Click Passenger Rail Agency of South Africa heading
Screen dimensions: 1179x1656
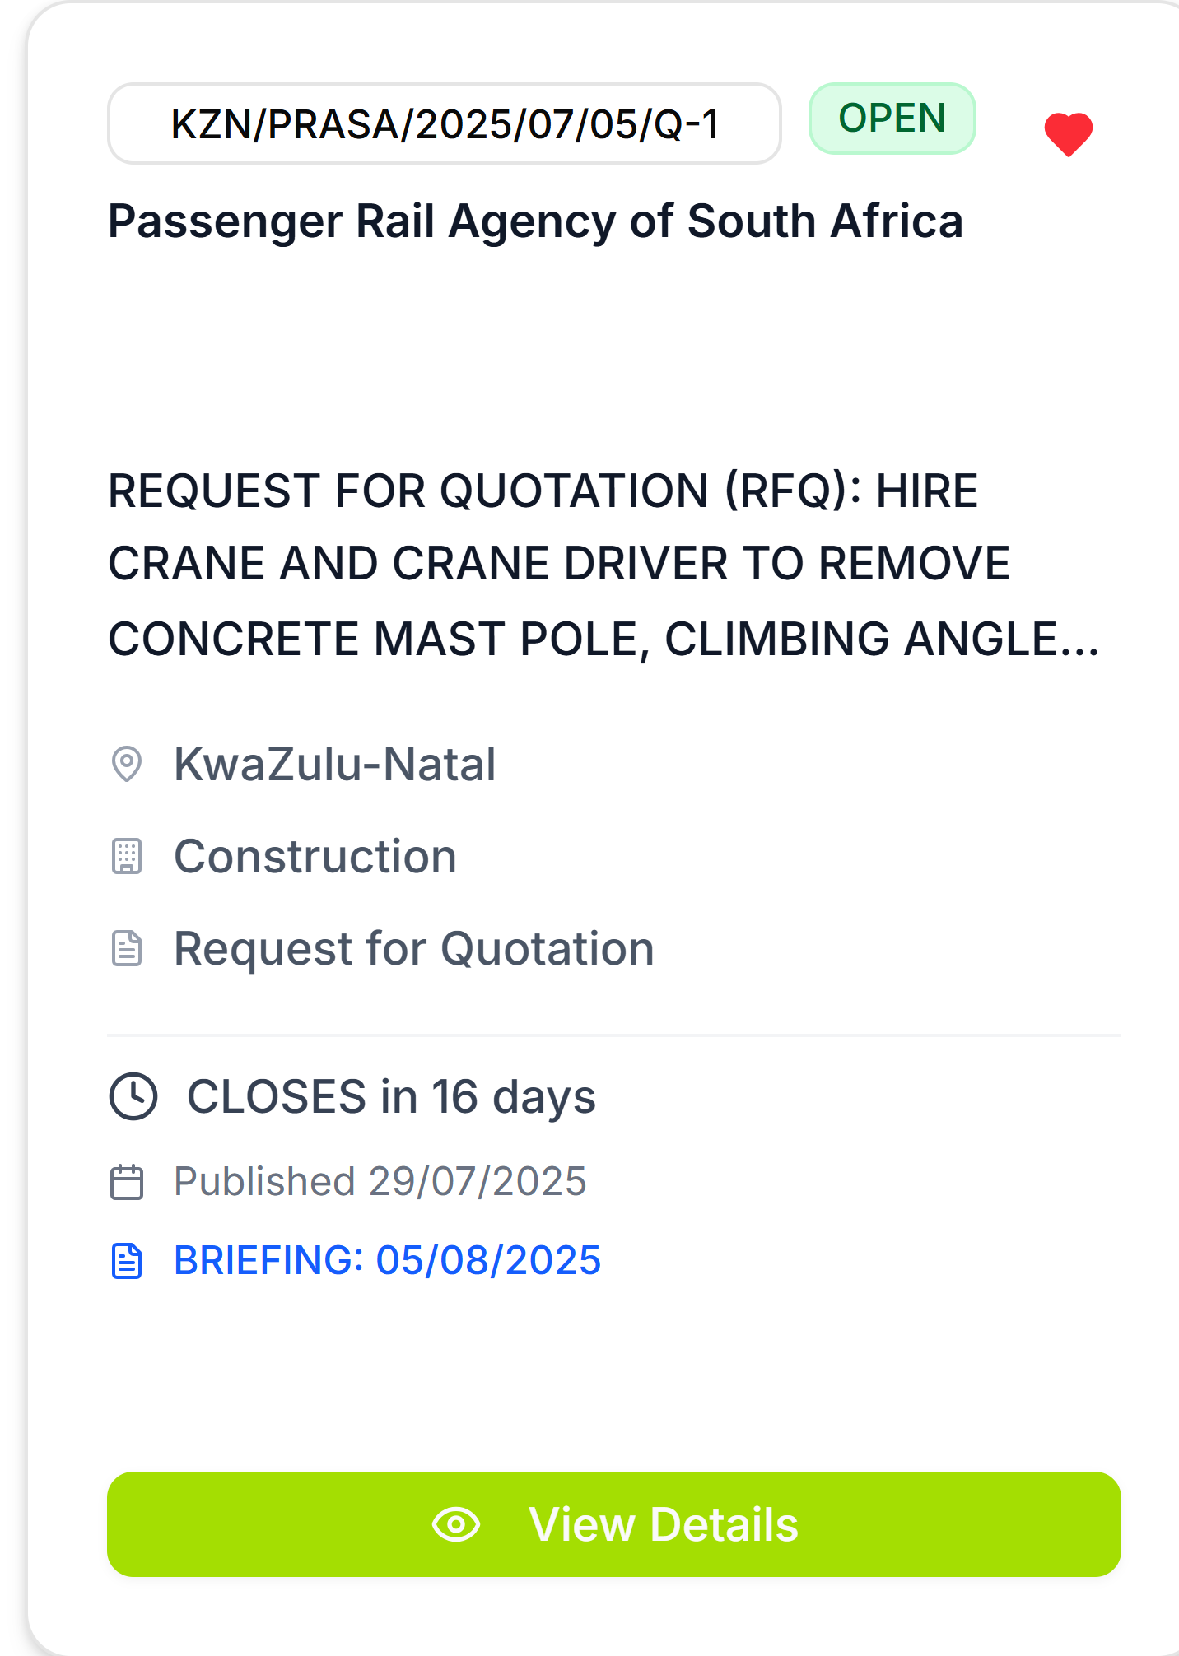tap(535, 221)
